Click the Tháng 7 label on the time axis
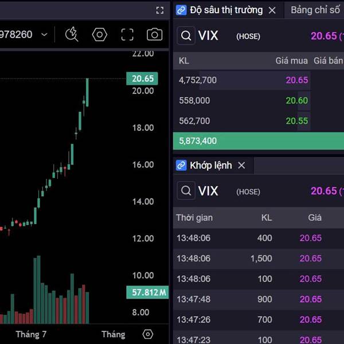This screenshot has height=344, width=344. coord(31,334)
